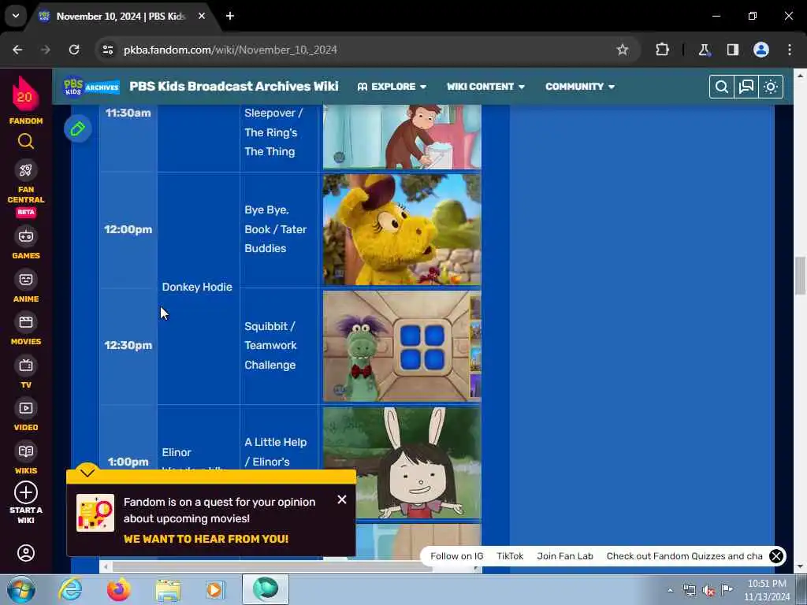Image resolution: width=807 pixels, height=605 pixels.
Task: Open Chrome side panel icon
Action: (x=732, y=50)
